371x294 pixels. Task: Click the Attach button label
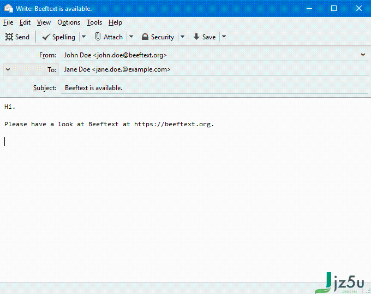coord(113,37)
